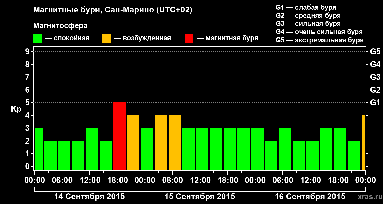Select the "G3 — сильная буря" legend line
The image size is (383, 204).
pos(308,24)
